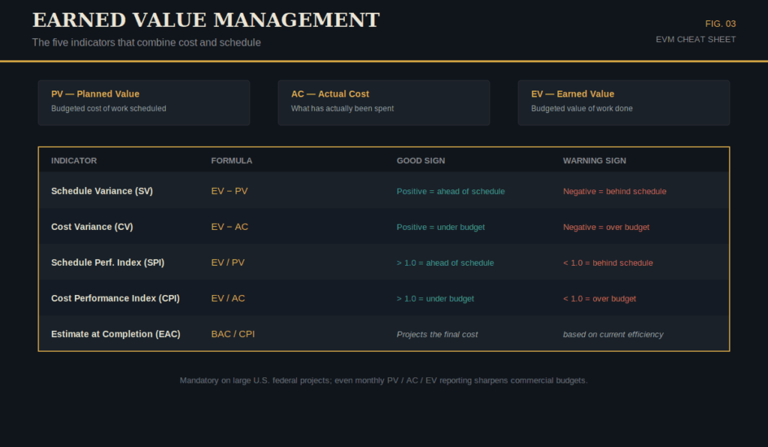Click 'based on current efficiency' cell
This screenshot has width=768, height=447.
pyautogui.click(x=613, y=335)
